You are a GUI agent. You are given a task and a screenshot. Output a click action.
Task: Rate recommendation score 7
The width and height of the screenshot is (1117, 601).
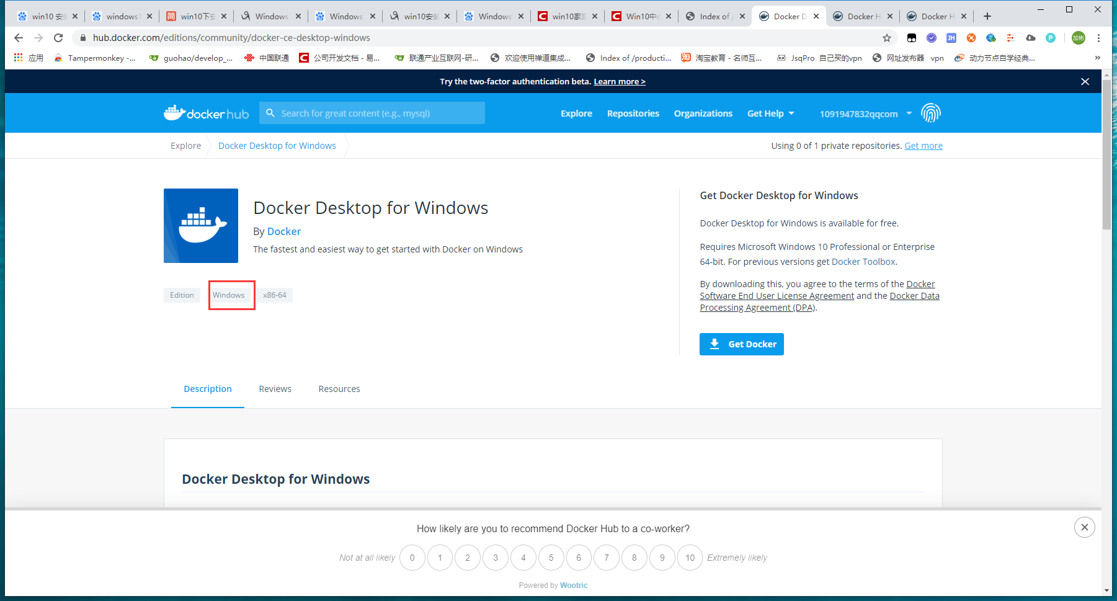[607, 558]
